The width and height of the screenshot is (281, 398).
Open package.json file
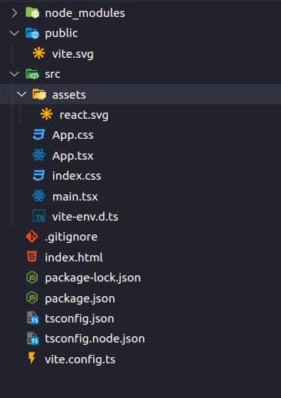pos(80,298)
